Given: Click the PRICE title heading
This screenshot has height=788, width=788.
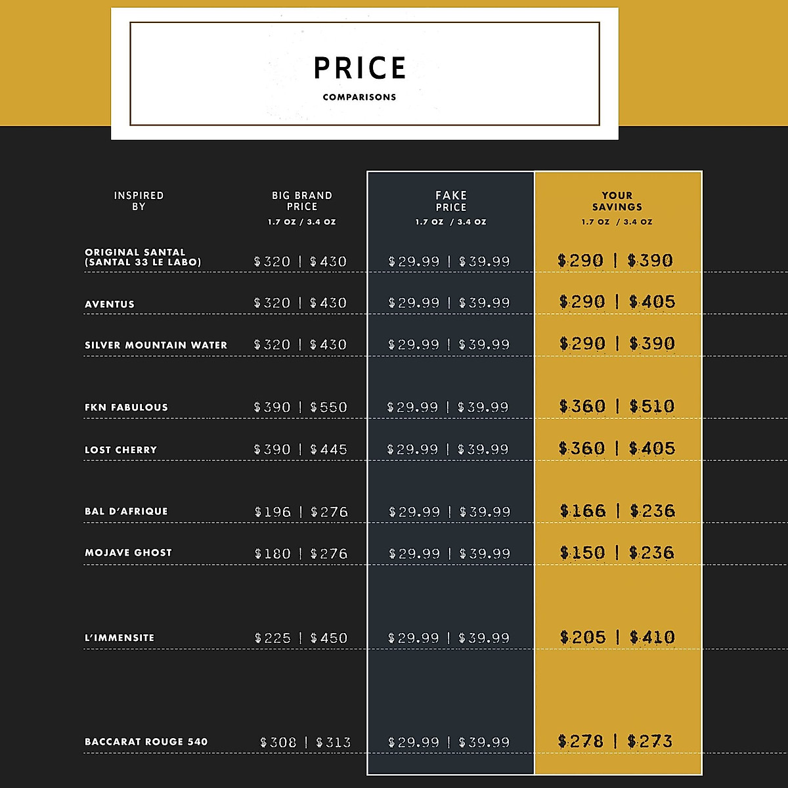Looking at the screenshot, I should [360, 68].
